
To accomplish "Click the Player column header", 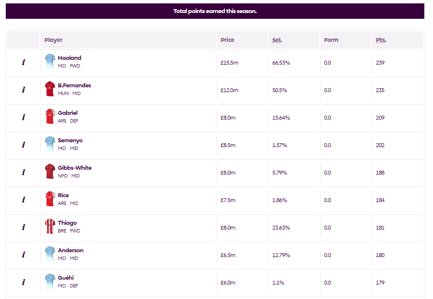I will (53, 40).
